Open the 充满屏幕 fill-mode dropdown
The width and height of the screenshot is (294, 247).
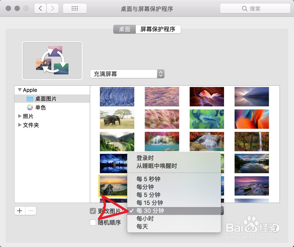pyautogui.click(x=127, y=74)
